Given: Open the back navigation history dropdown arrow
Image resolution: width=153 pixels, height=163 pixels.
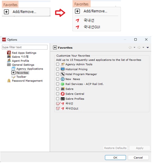Looking at the screenshot, I should [135, 47].
